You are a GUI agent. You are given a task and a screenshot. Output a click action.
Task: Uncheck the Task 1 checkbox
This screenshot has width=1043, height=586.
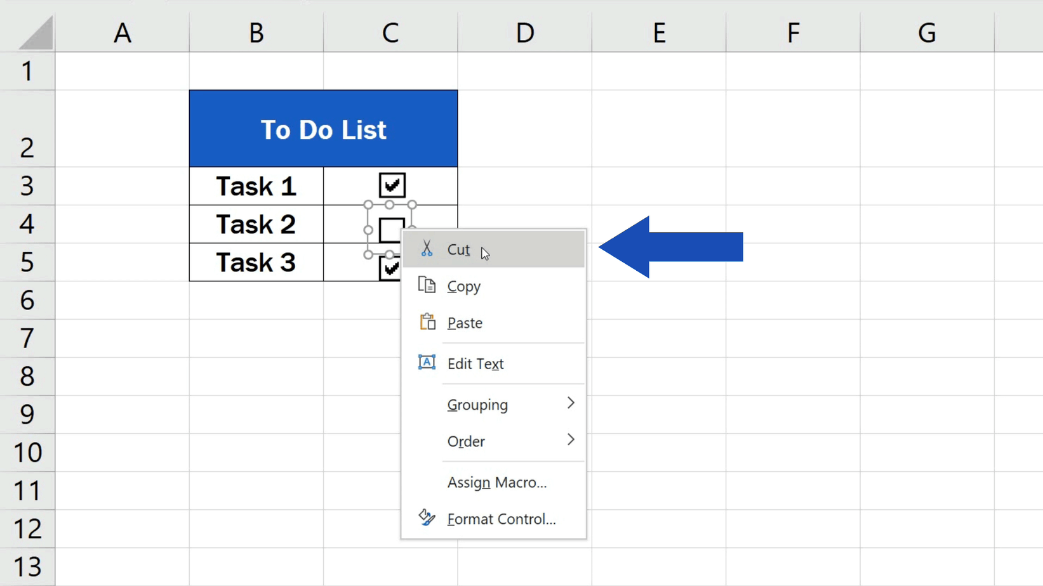click(391, 185)
